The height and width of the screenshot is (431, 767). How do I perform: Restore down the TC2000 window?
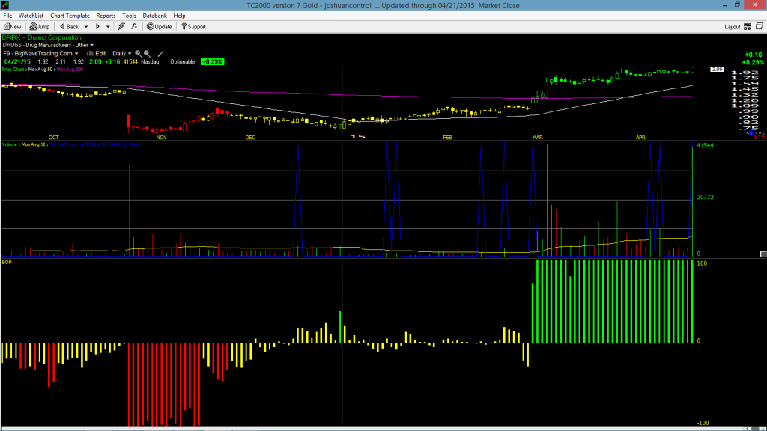(737, 5)
